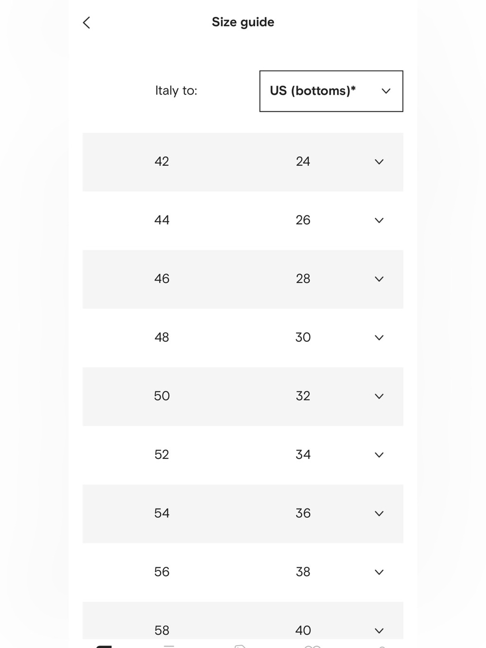Select the US size 26 value
The height and width of the screenshot is (648, 486).
click(303, 220)
